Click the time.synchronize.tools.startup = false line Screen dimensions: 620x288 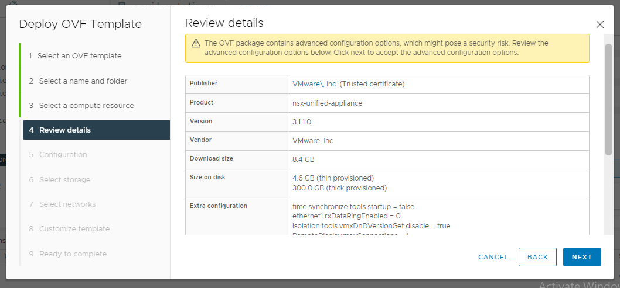(353, 206)
